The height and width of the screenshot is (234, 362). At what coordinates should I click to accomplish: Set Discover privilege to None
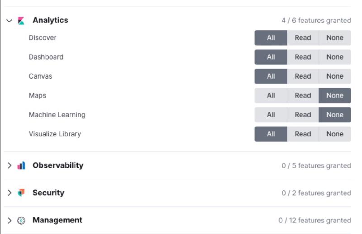click(x=335, y=38)
